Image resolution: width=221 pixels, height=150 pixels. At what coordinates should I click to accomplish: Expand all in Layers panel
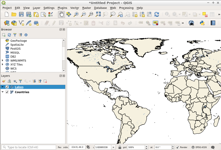34,81
